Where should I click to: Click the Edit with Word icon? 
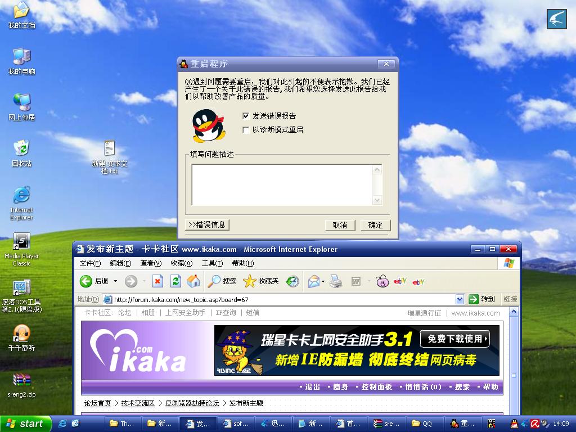[356, 282]
